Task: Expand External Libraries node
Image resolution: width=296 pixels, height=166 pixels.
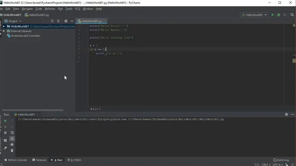Action: pos(4,31)
